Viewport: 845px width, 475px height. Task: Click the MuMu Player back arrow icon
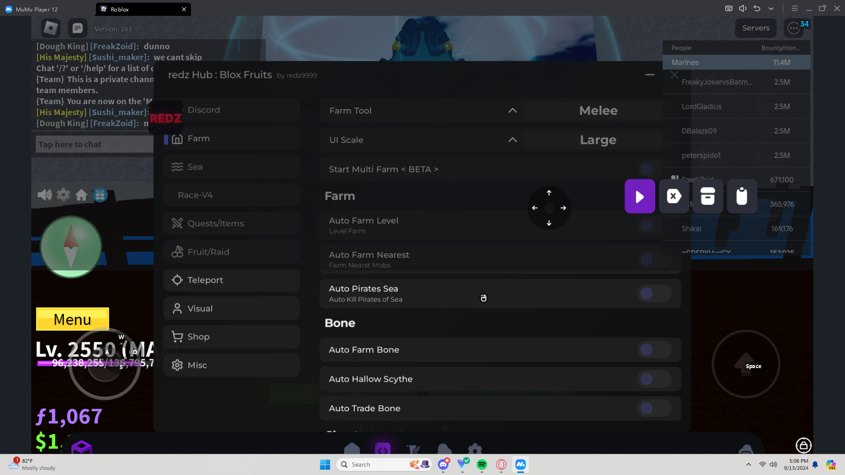click(x=757, y=8)
